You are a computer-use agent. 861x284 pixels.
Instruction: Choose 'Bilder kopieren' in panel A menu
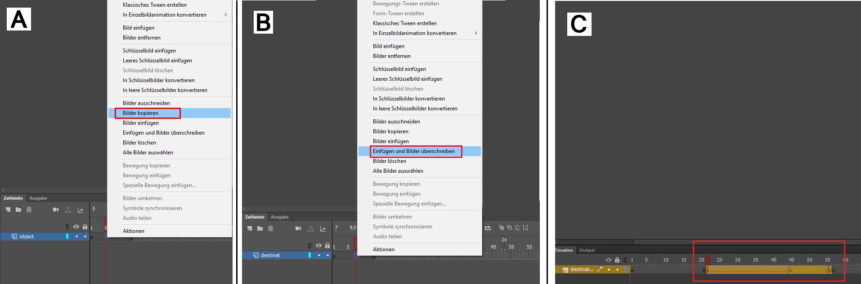[170, 113]
